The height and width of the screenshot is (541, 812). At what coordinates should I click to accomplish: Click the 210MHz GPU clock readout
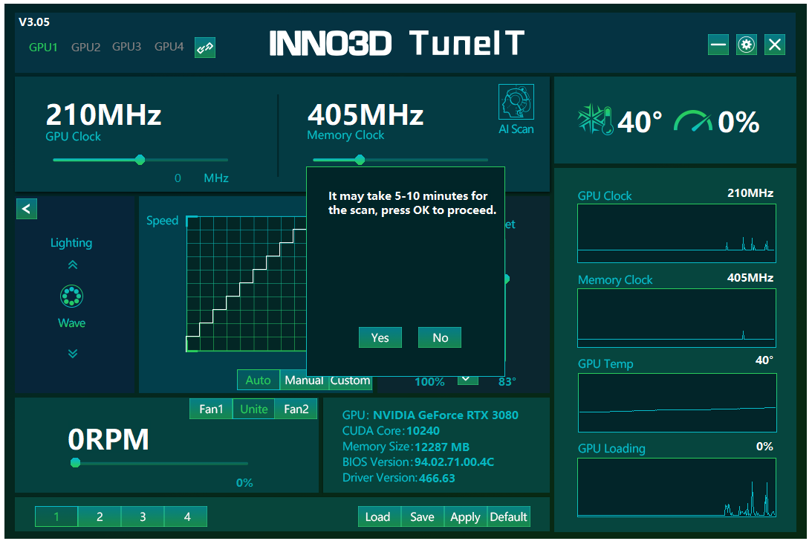(x=103, y=114)
